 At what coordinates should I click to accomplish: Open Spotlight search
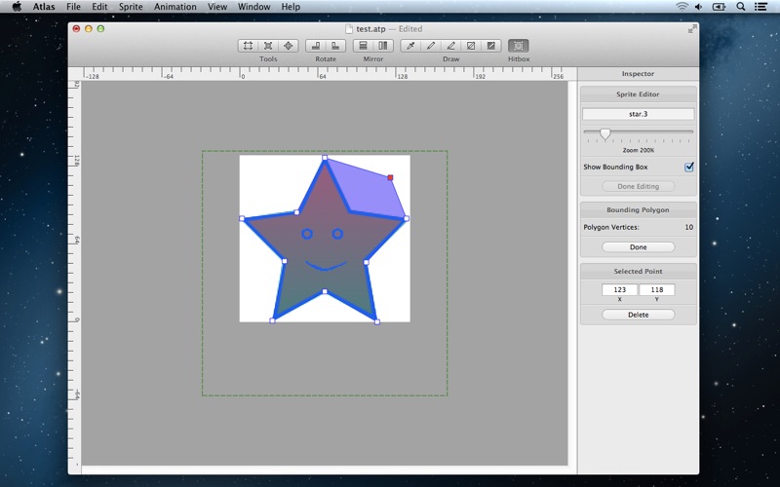(x=741, y=7)
